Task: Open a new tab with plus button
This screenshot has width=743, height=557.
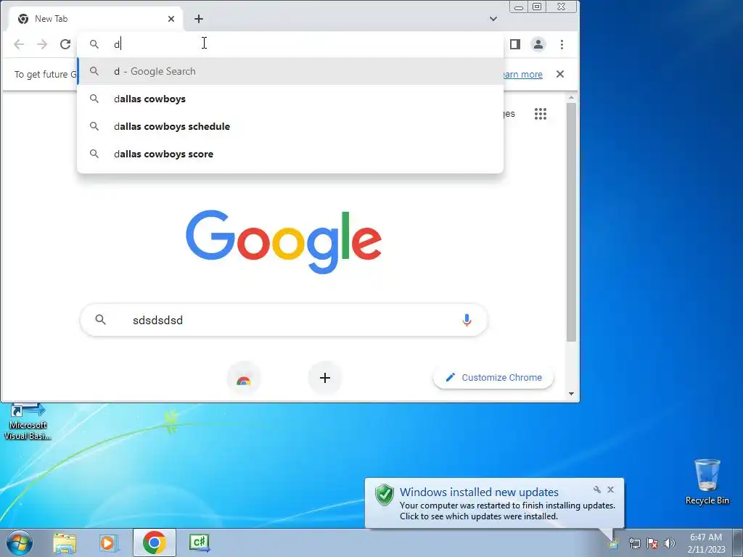Action: click(x=199, y=18)
